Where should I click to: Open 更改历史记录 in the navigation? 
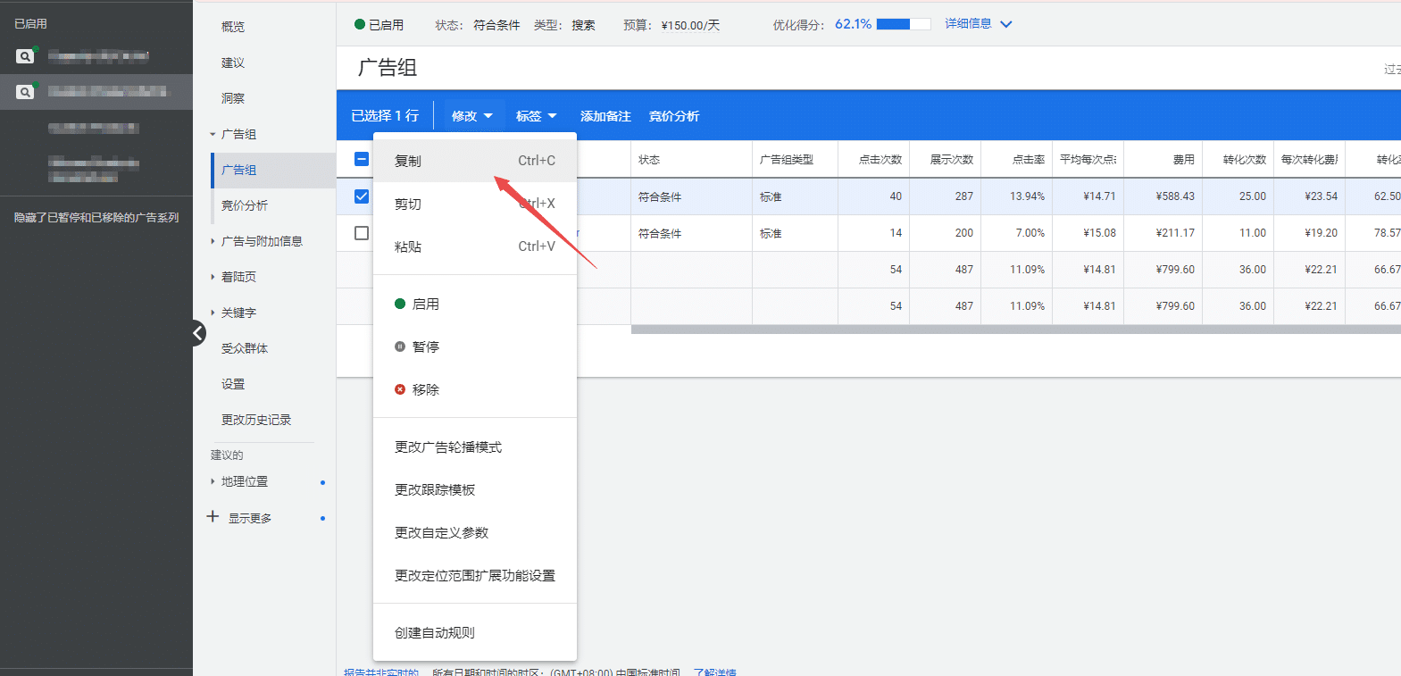pos(256,420)
